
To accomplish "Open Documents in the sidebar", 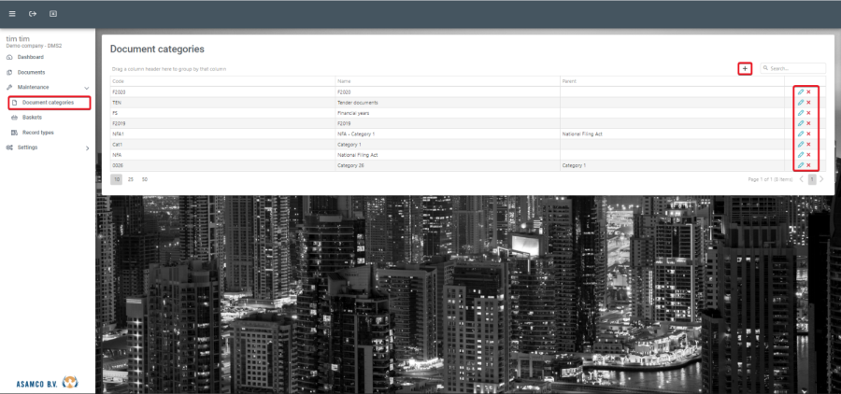I will point(31,72).
